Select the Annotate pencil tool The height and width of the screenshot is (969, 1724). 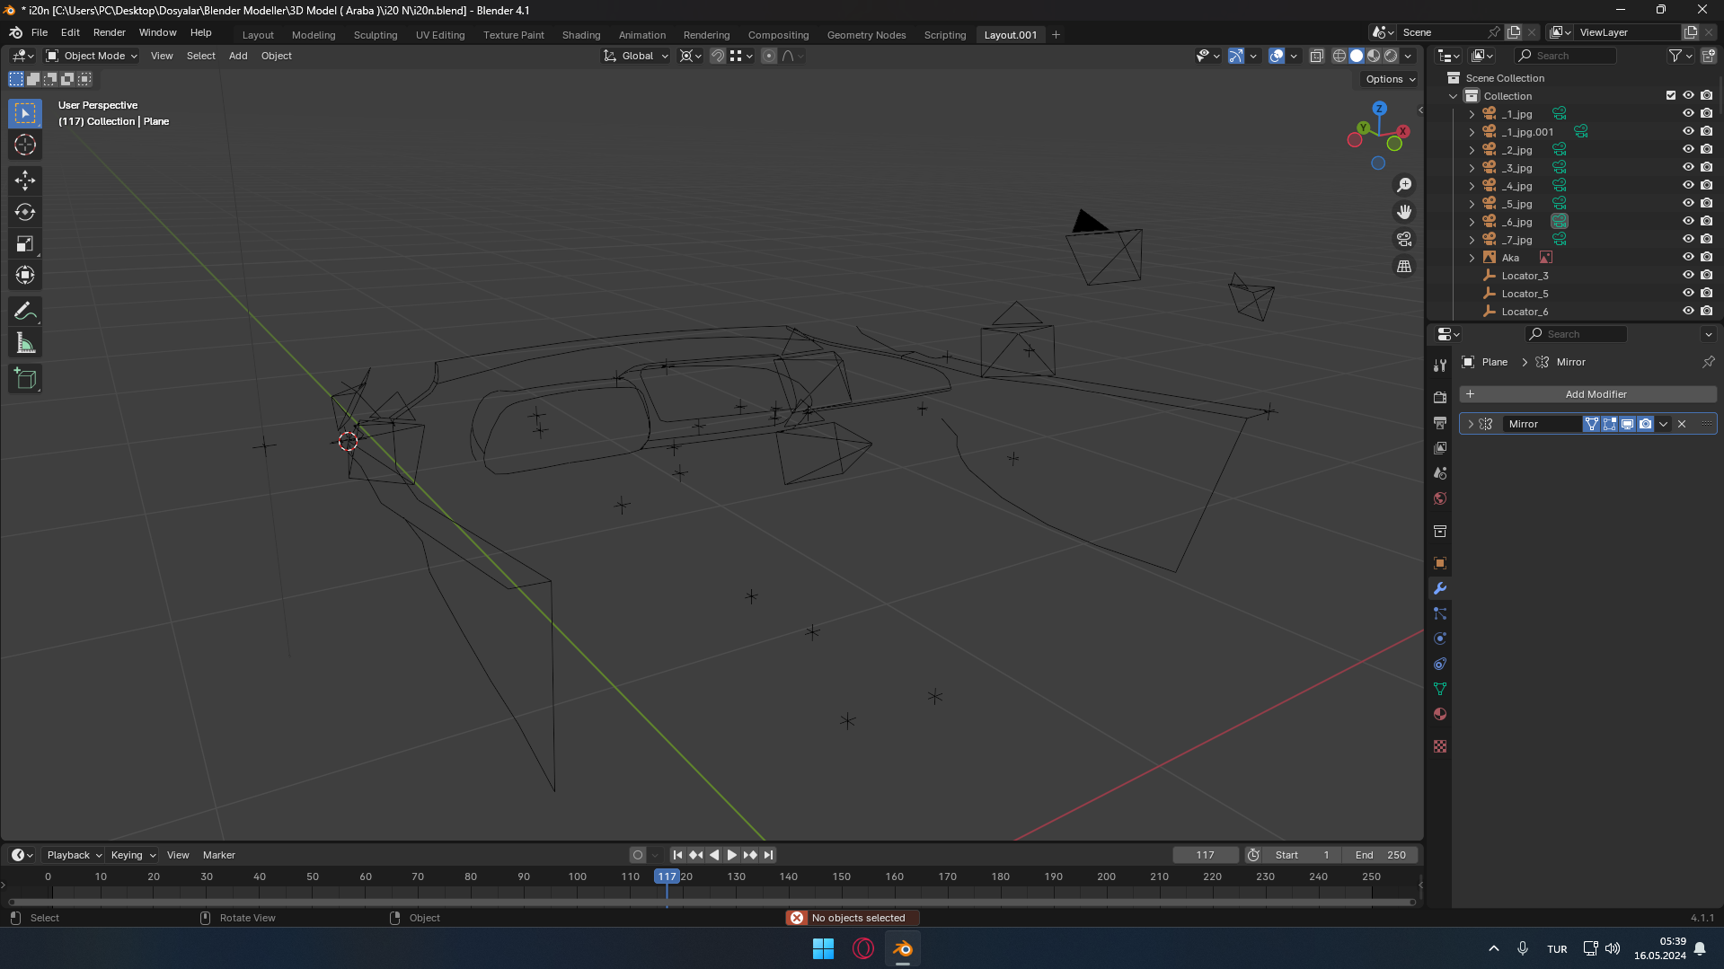(x=25, y=312)
